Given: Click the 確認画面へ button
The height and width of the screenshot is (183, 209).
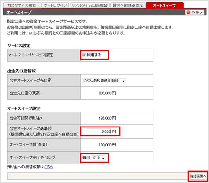Looking at the screenshot, I should [x=198, y=176].
